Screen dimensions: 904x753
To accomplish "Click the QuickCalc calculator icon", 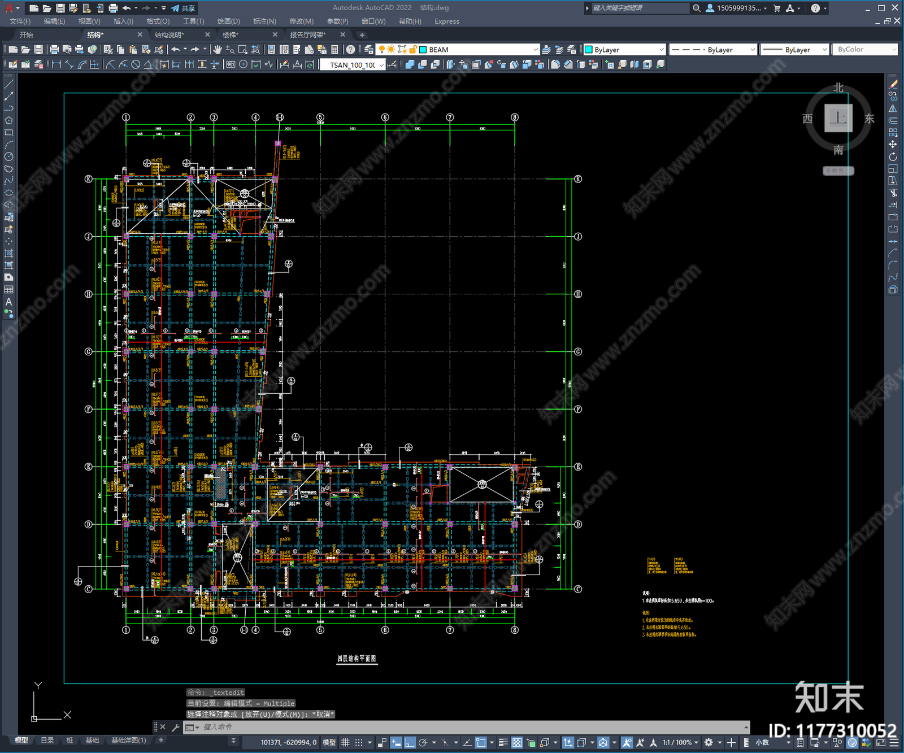I will 334,50.
